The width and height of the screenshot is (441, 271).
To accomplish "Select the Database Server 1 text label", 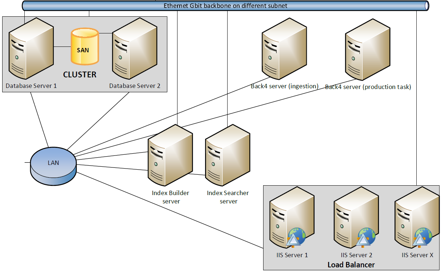I will click(31, 86).
